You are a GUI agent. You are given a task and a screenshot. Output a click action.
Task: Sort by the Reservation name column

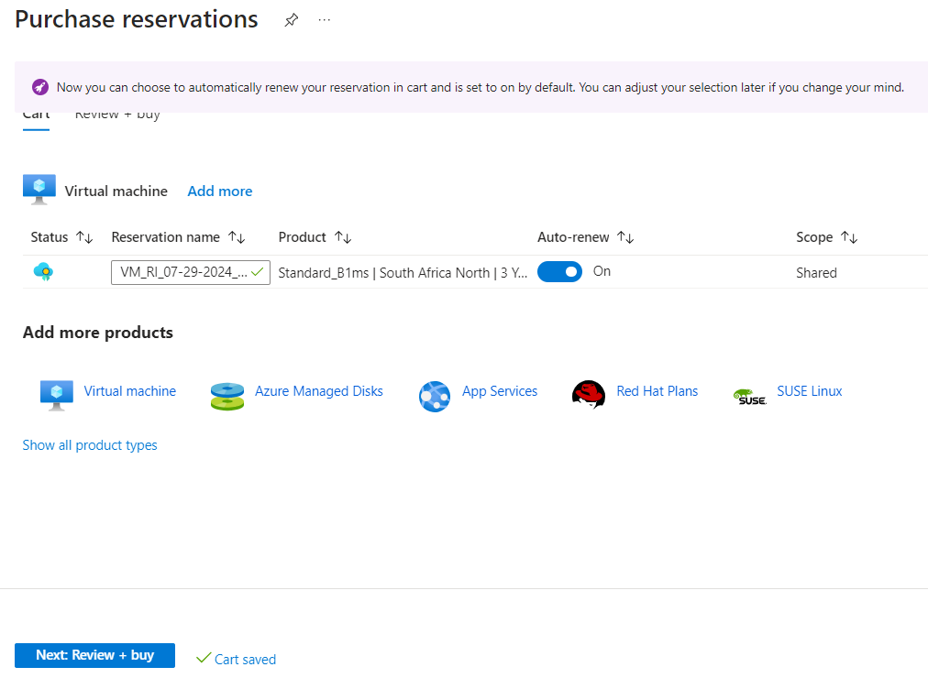pyautogui.click(x=237, y=236)
